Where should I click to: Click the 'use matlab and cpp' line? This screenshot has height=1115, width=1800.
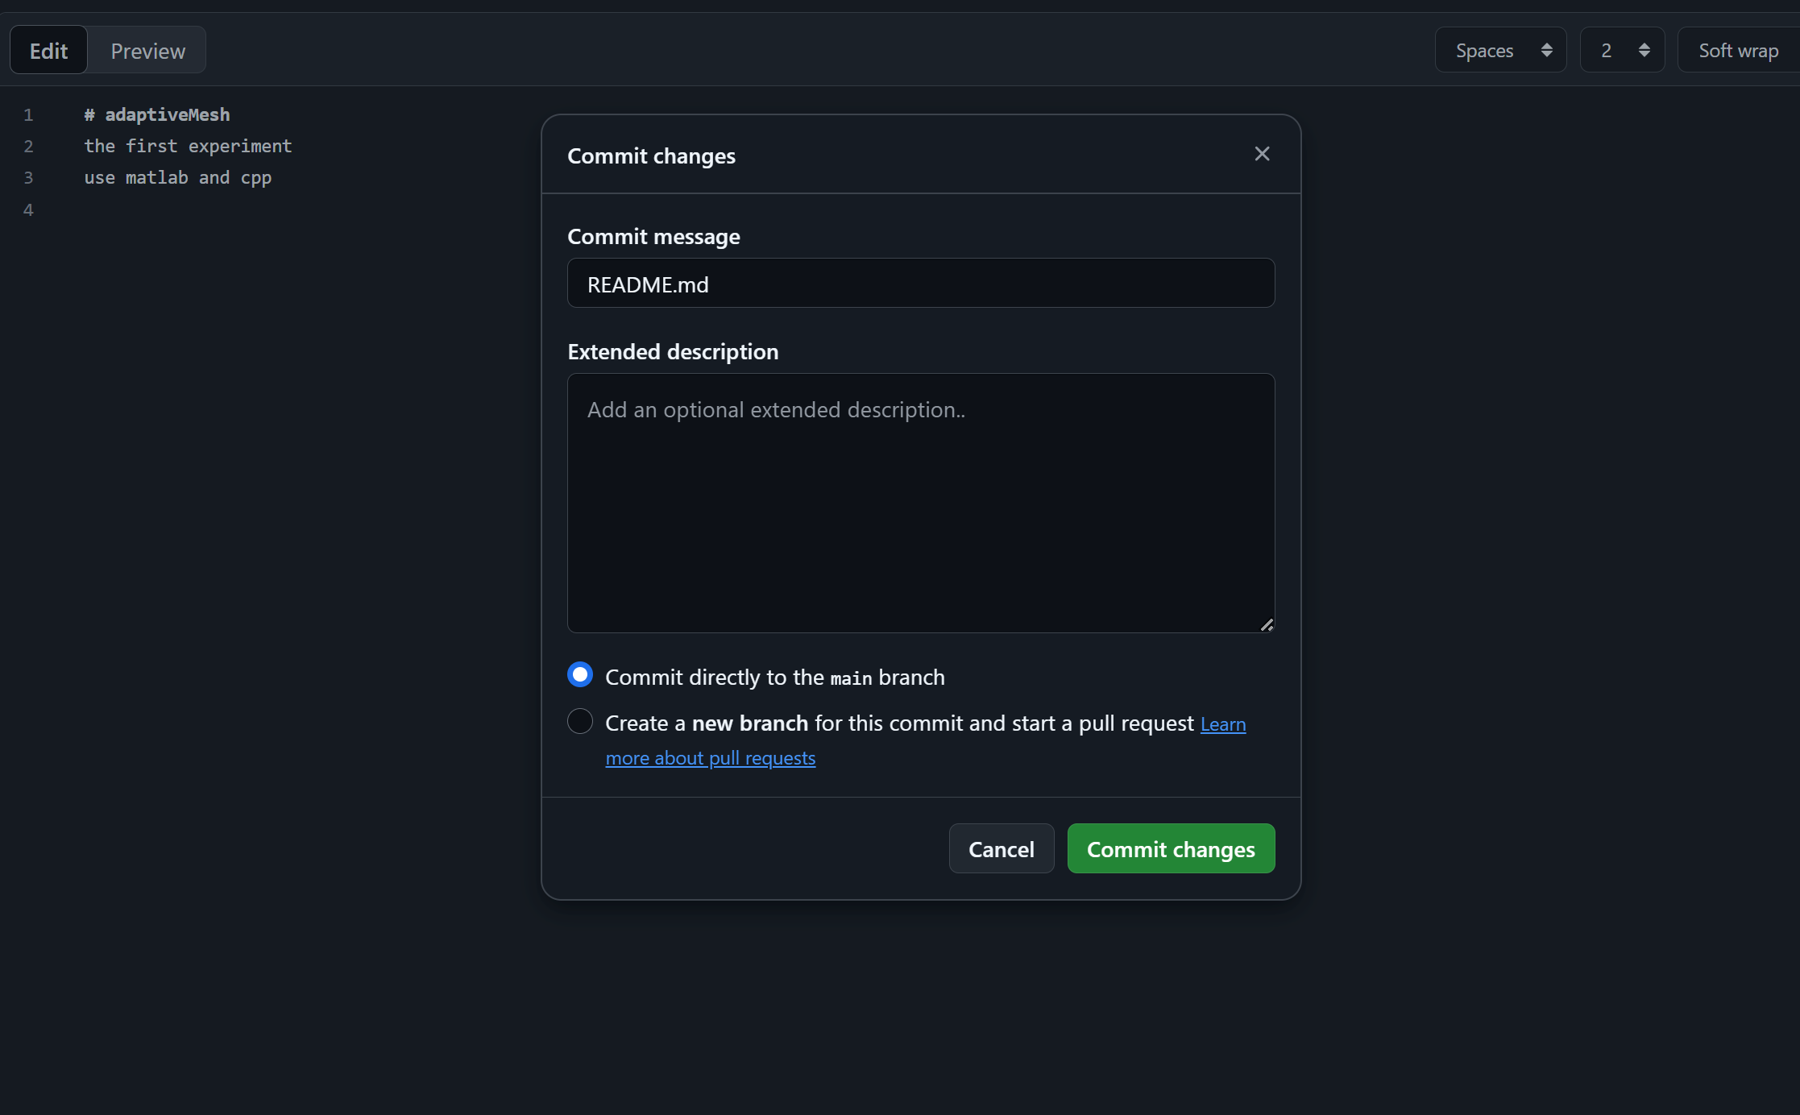178,178
